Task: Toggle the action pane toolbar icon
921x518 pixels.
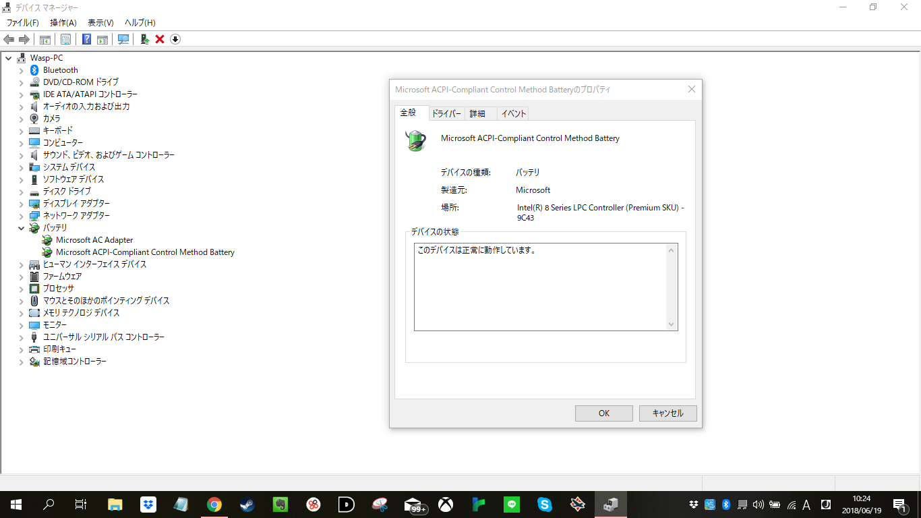Action: tap(102, 39)
